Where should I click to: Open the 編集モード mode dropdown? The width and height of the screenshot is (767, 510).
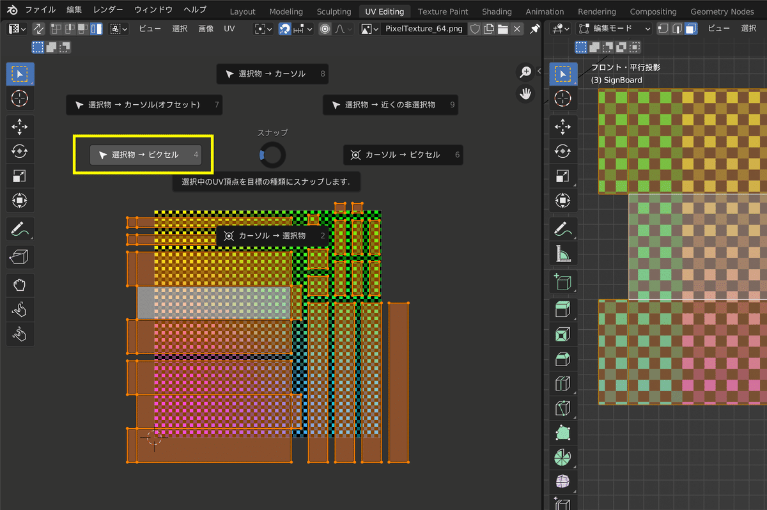point(613,29)
